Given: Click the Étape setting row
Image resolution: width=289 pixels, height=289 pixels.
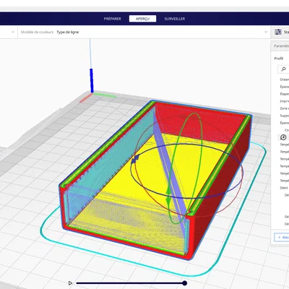Looking at the screenshot, I should coord(284,94).
